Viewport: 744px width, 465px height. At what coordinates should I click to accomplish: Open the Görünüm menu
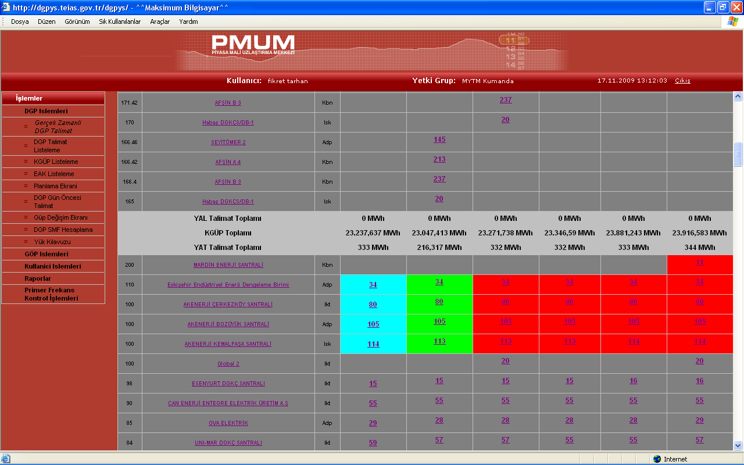(77, 22)
